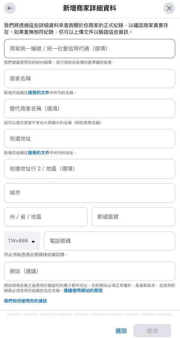Focus the 電話號碼 field
The image size is (180, 338).
click(x=110, y=241)
